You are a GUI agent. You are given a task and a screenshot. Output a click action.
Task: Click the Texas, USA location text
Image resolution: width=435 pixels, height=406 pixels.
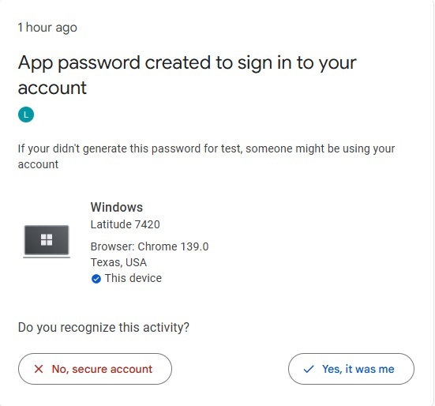tap(118, 262)
